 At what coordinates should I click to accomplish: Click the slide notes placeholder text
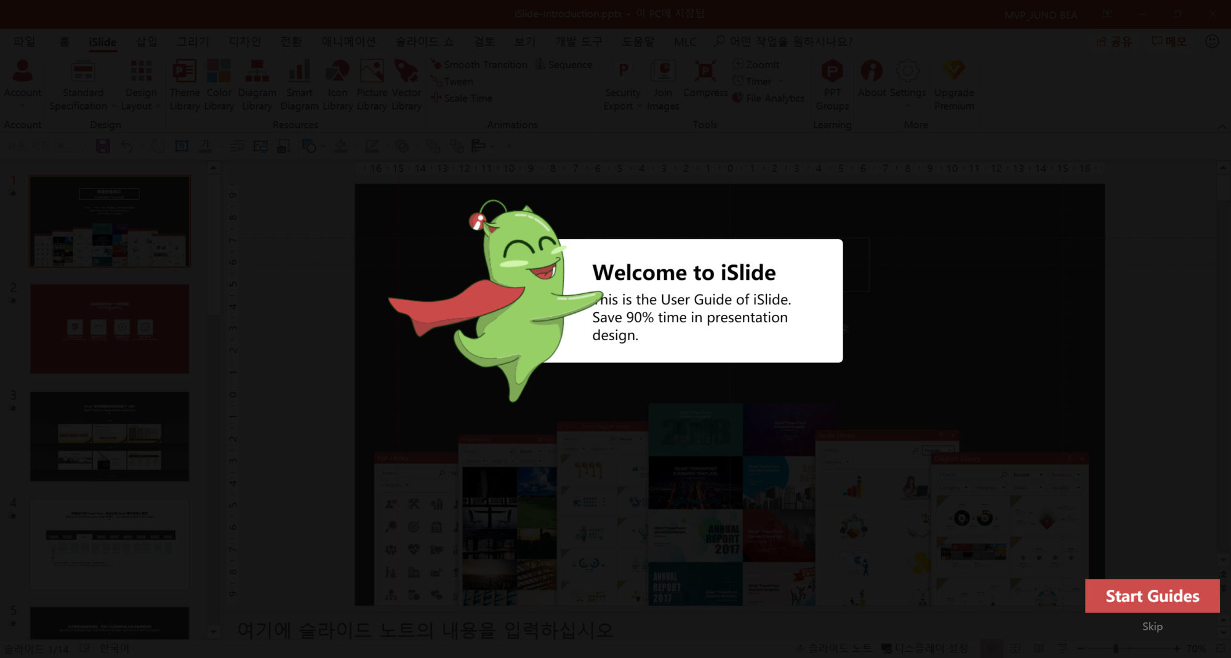pyautogui.click(x=425, y=630)
